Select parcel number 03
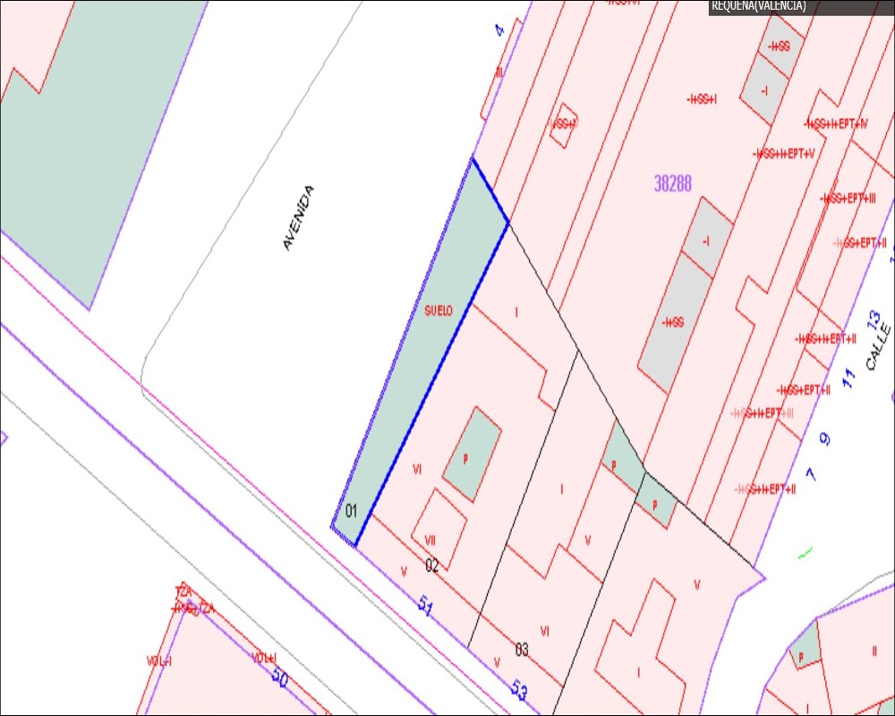 (522, 650)
